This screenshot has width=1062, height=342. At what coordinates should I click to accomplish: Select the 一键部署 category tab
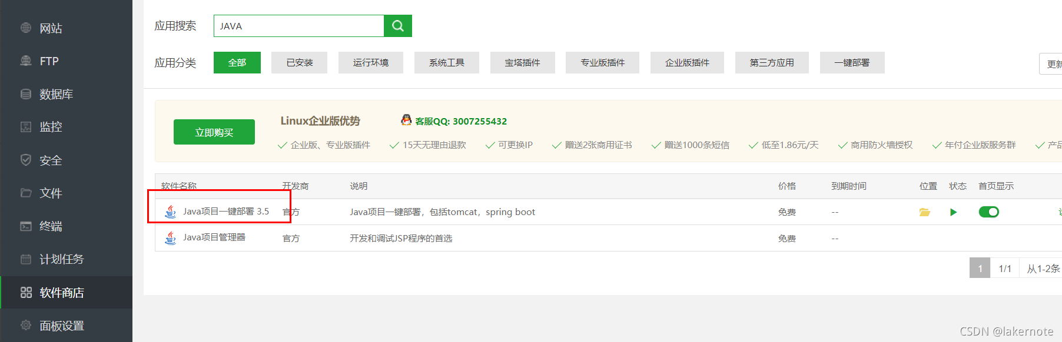852,62
